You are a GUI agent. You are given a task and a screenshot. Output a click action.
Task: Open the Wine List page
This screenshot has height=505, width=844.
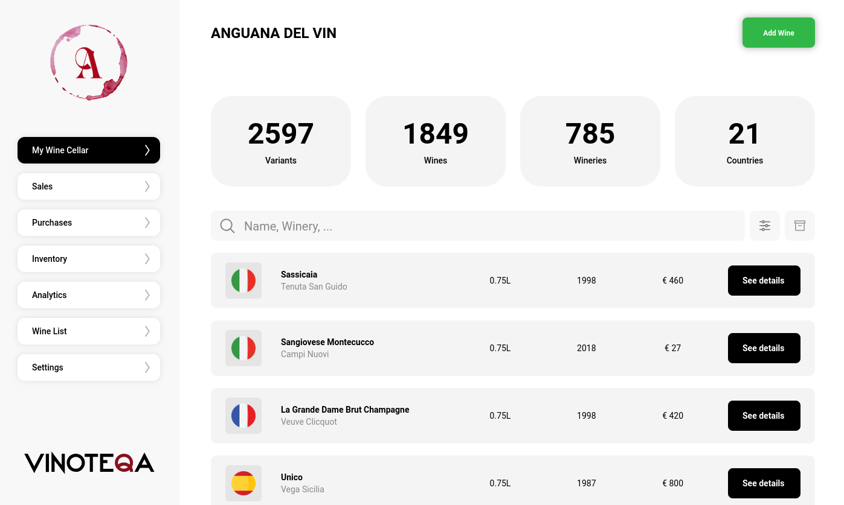tap(89, 331)
